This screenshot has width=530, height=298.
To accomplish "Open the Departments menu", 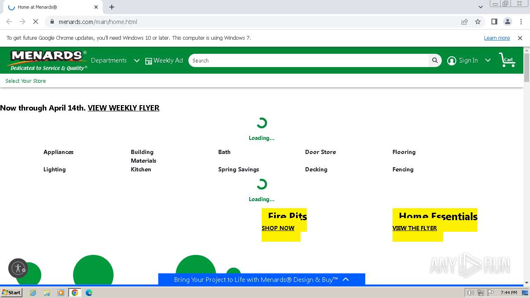I will (109, 60).
